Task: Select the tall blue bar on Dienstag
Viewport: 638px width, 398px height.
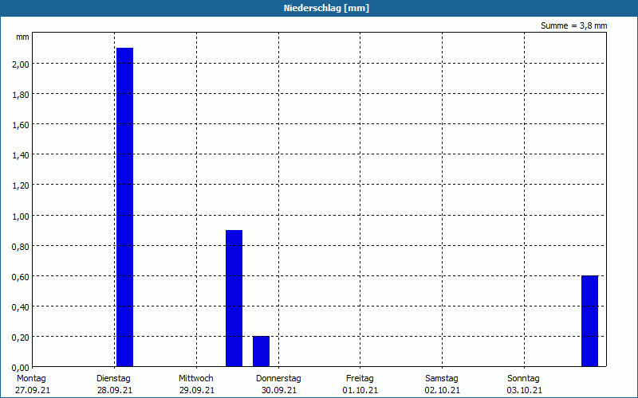Action: (x=125, y=207)
